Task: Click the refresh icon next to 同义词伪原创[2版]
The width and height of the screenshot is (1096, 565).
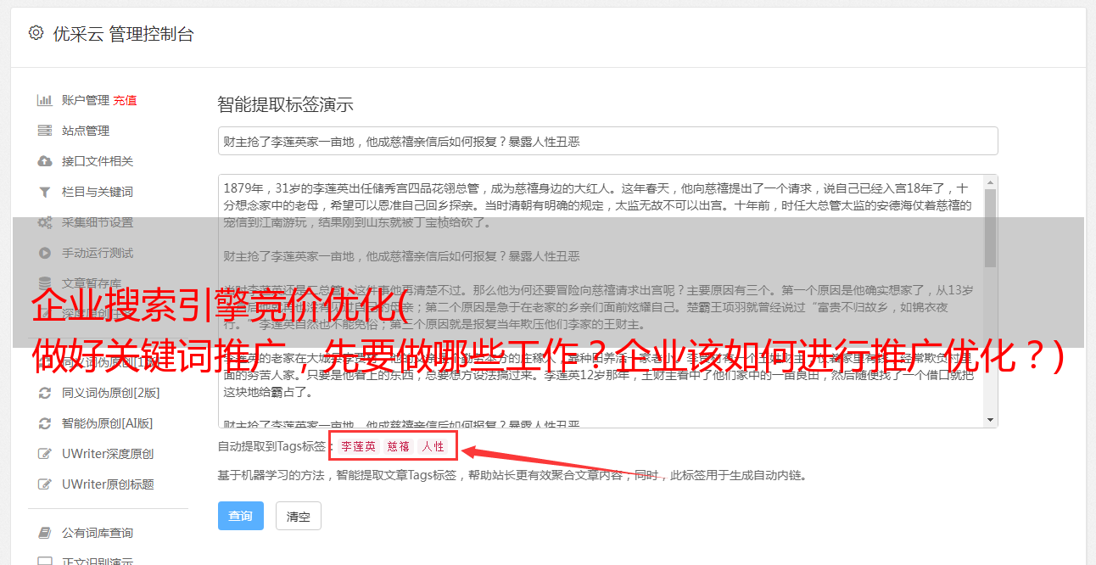Action: coord(45,393)
